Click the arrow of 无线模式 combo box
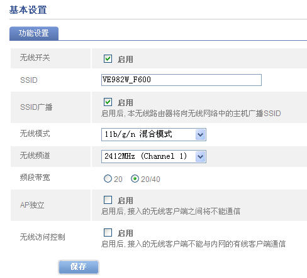 (x=201, y=134)
